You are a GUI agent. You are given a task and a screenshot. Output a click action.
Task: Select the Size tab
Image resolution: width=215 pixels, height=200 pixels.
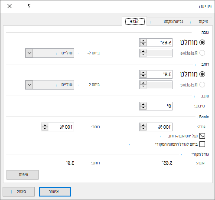(x=134, y=21)
